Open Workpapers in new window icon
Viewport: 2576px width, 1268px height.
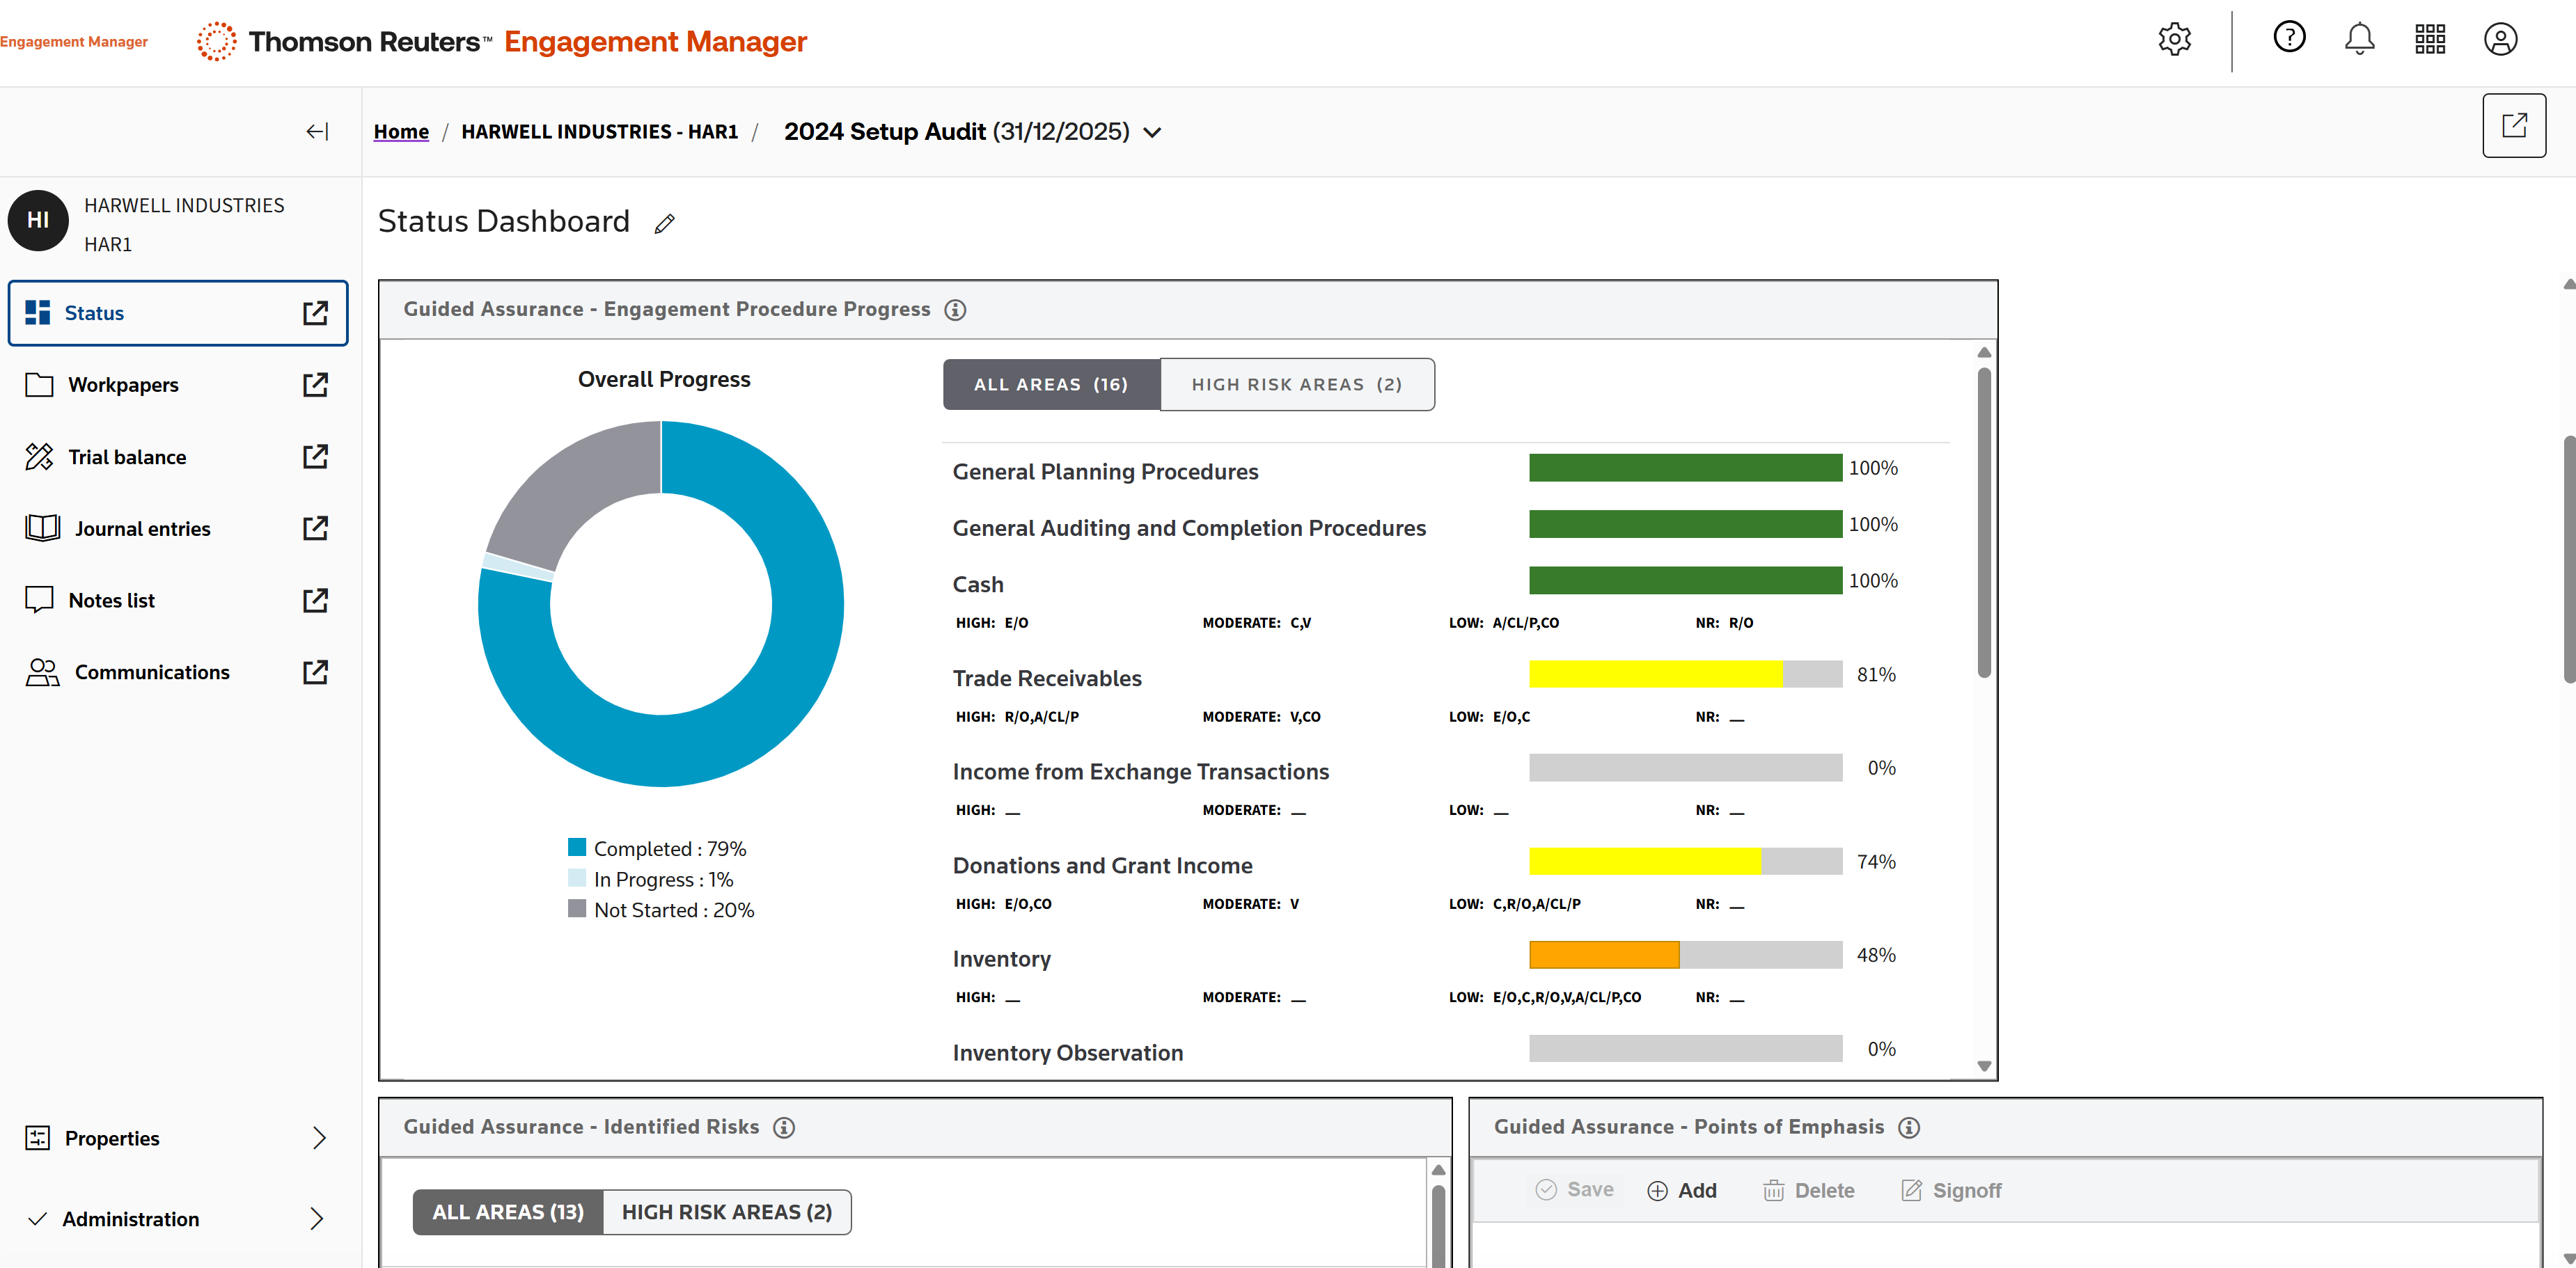[x=315, y=385]
